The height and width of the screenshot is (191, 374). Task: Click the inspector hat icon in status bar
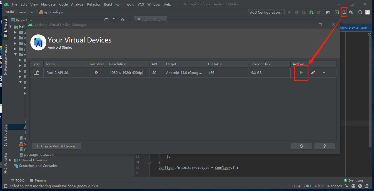tap(367, 186)
